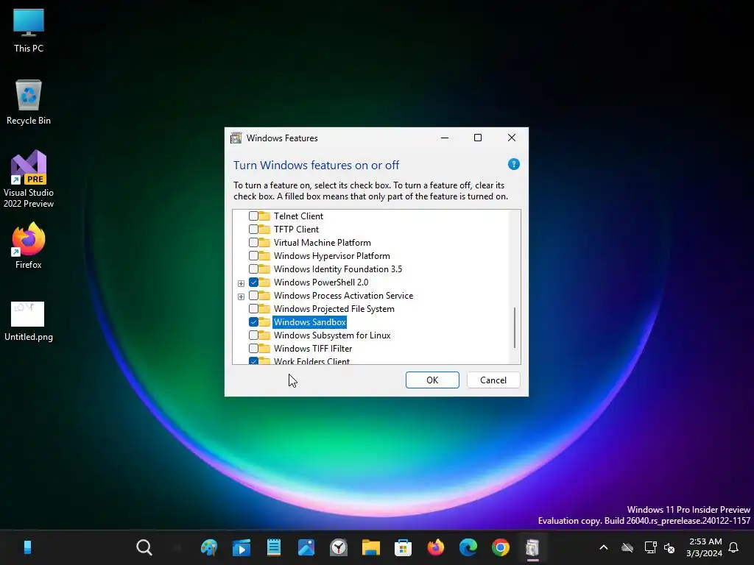This screenshot has height=565, width=754.
Task: Open Notepad from the taskbar
Action: [x=274, y=547]
